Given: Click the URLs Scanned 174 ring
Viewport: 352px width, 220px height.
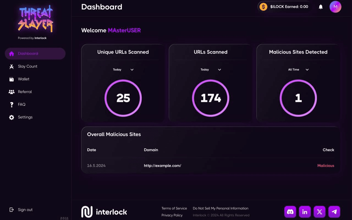Looking at the screenshot, I should pyautogui.click(x=211, y=98).
